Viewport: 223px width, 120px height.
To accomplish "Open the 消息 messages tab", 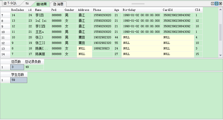I will [x=58, y=4].
